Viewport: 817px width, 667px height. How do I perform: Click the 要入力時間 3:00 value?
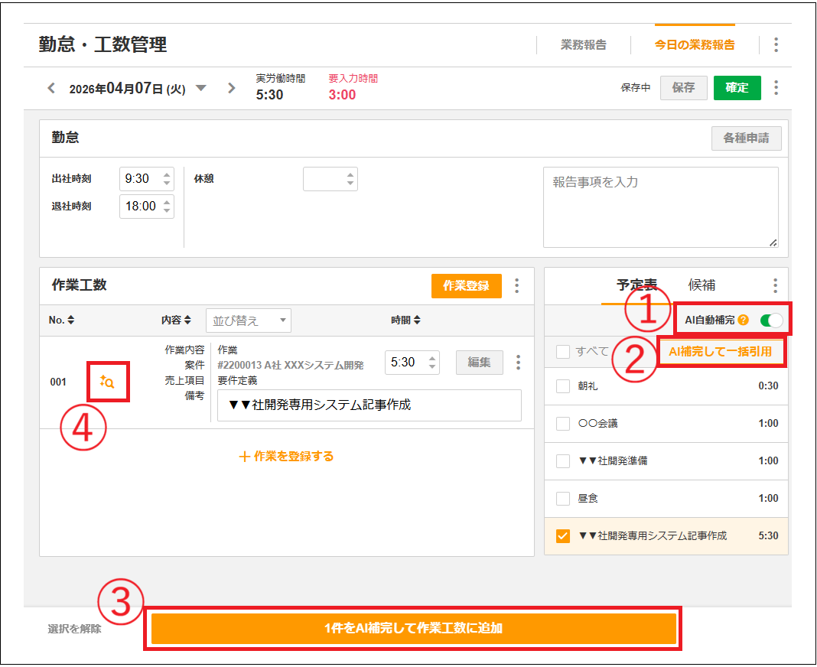[x=342, y=95]
